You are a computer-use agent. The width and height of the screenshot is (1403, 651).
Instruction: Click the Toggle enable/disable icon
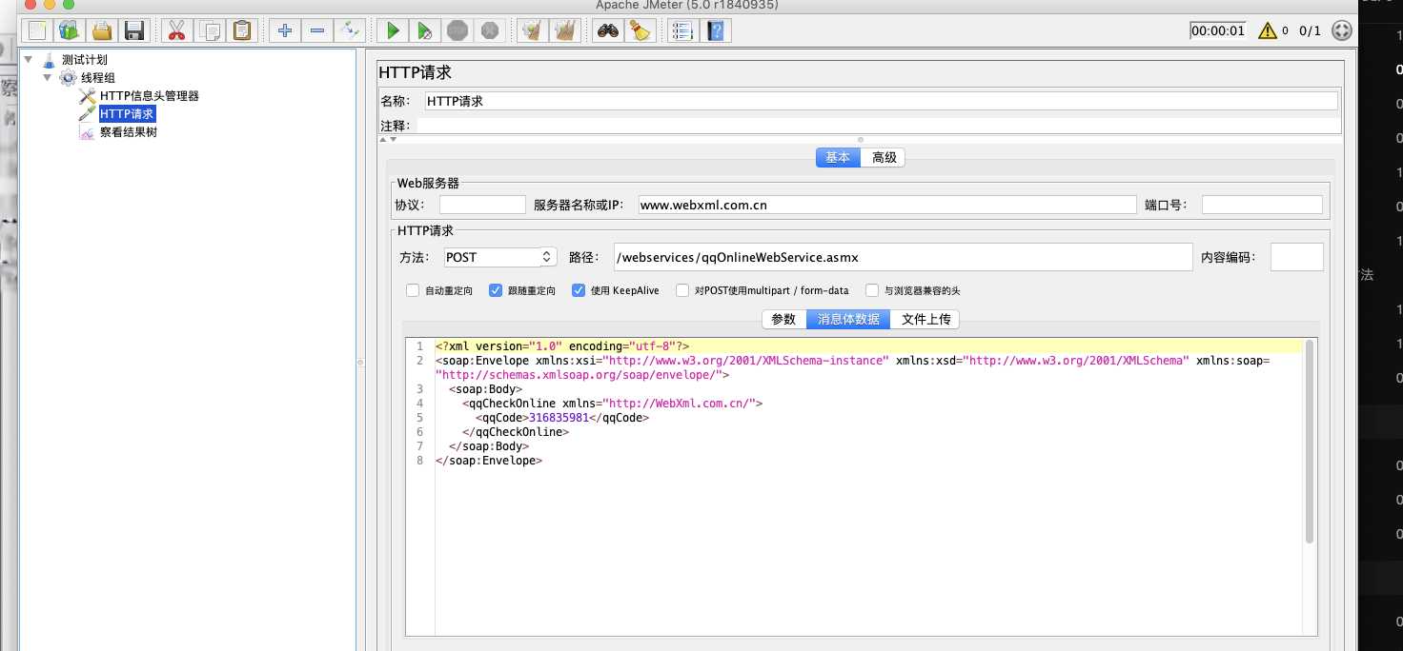350,30
